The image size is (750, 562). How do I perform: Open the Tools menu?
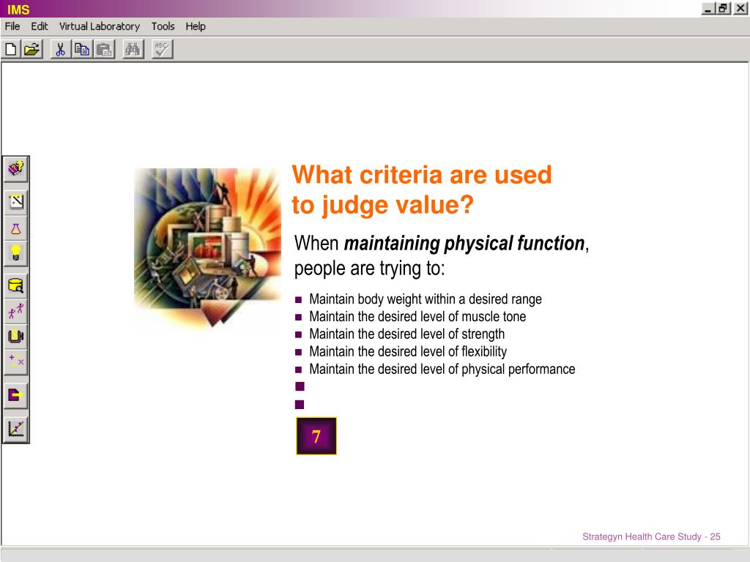pyautogui.click(x=163, y=26)
